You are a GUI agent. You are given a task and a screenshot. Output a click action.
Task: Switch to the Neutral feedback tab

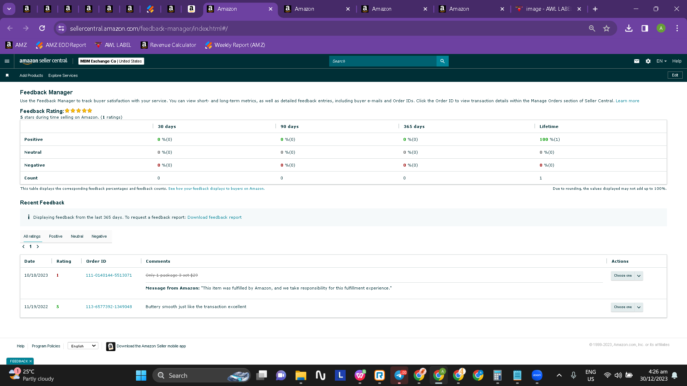tap(77, 236)
